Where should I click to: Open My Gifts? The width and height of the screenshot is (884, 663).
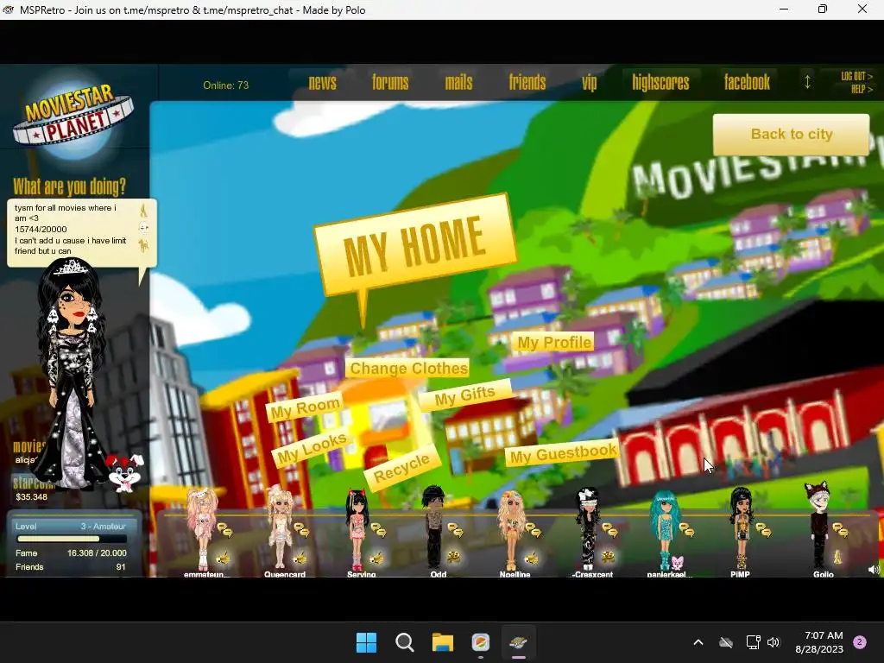click(465, 395)
